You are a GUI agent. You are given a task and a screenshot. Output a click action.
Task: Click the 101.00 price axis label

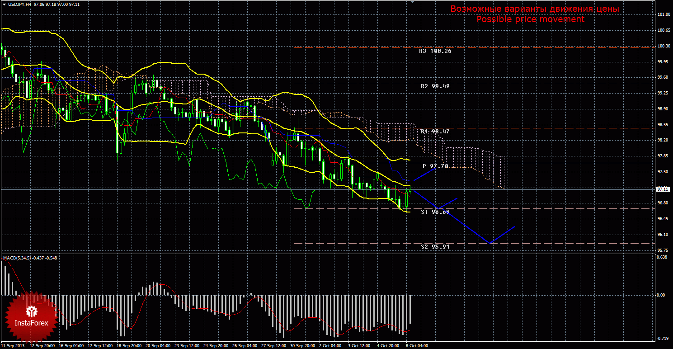[x=664, y=14]
